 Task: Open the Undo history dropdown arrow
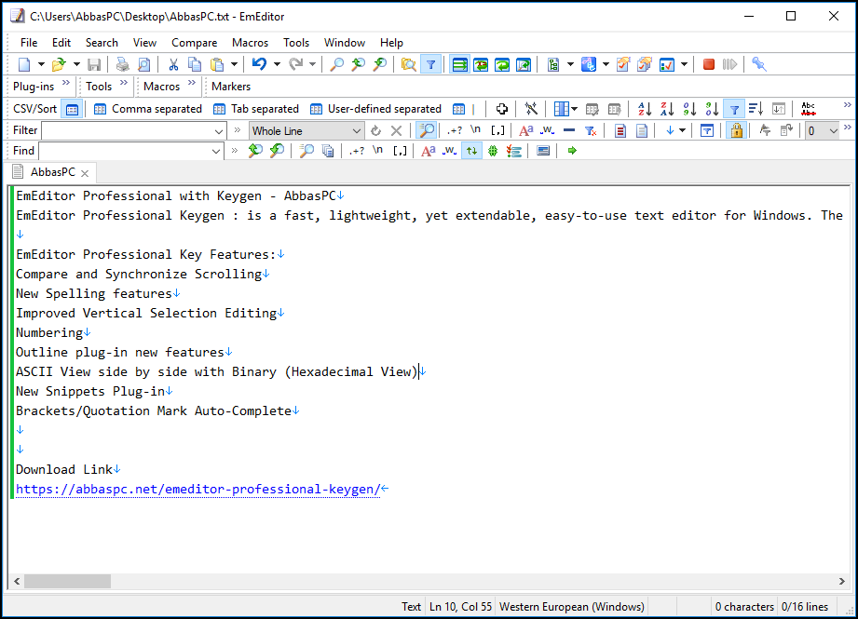(x=277, y=64)
